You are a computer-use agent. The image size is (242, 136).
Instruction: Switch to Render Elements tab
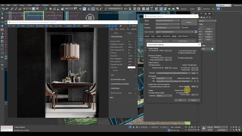coord(183,36)
